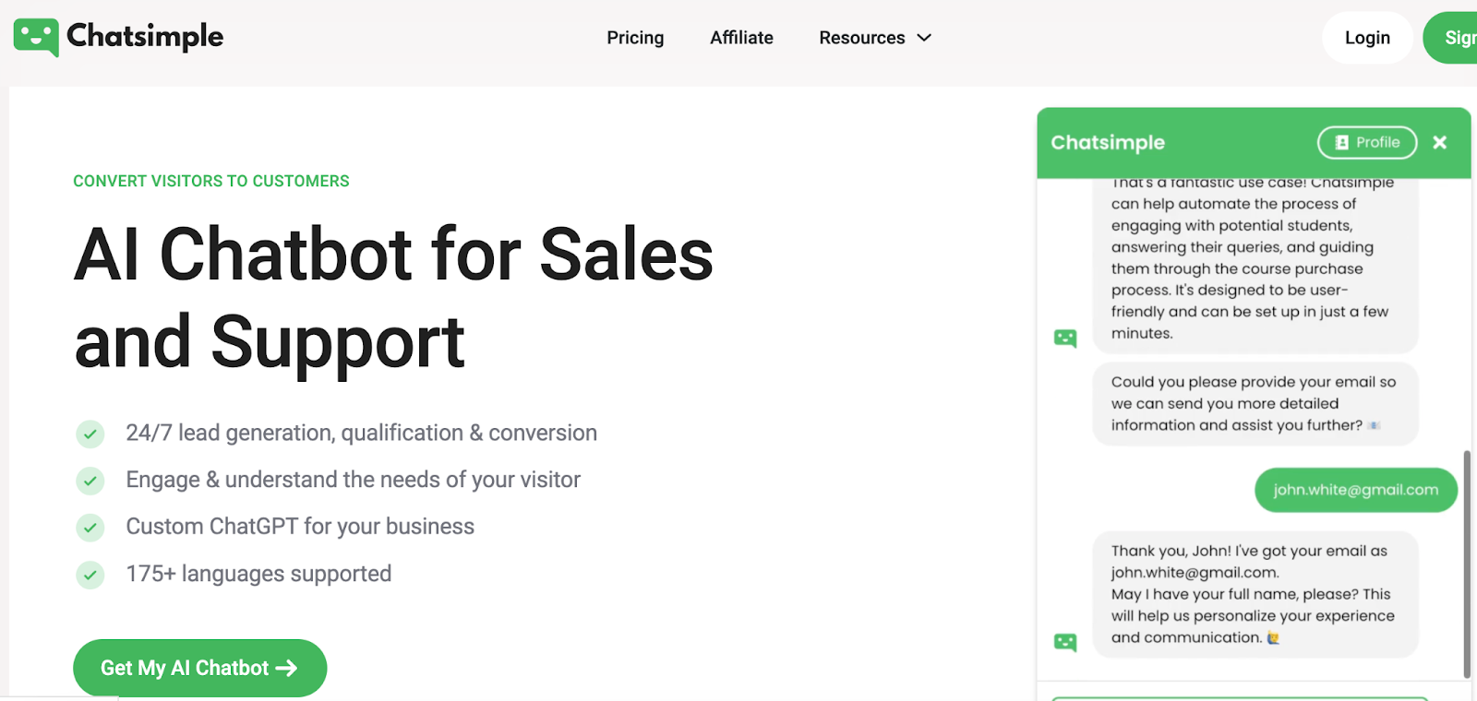Click the bot avatar beside the Thank you message
Image resolution: width=1477 pixels, height=701 pixels.
[1065, 642]
